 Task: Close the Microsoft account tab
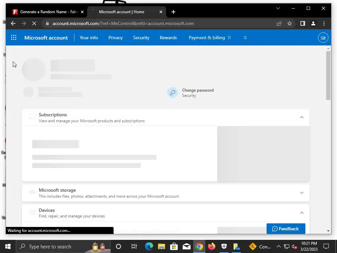(161, 12)
